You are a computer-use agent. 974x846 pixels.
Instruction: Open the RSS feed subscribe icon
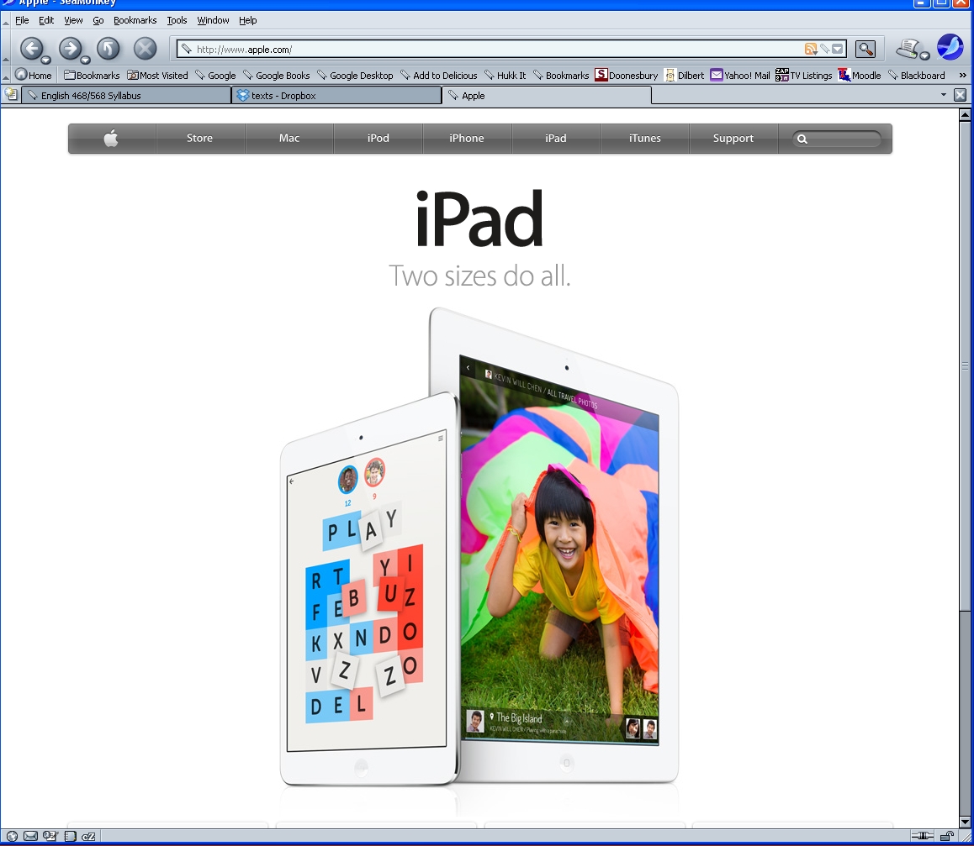(x=810, y=49)
